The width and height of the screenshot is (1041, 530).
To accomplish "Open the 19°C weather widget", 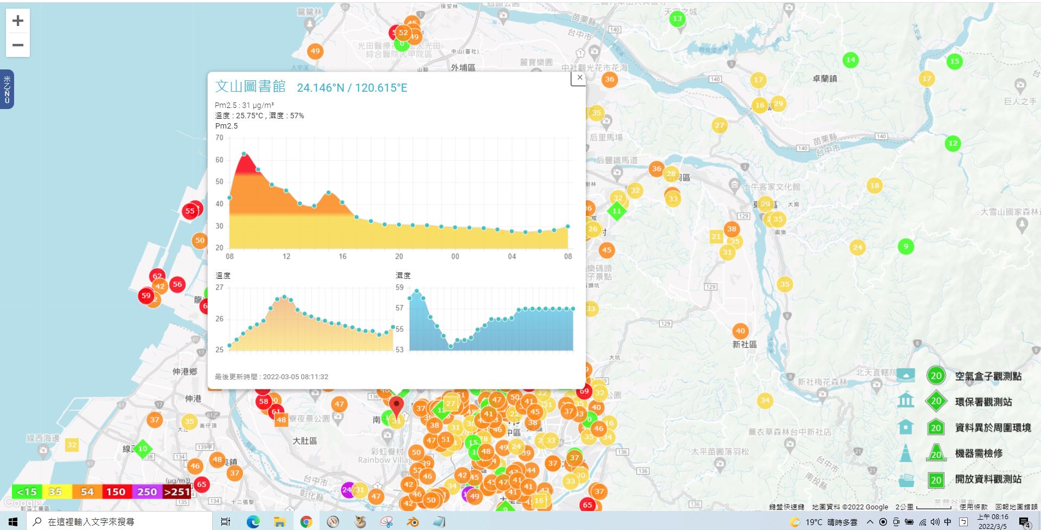I will click(x=824, y=522).
